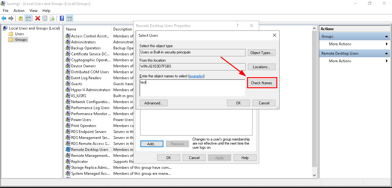Click the Back arrow in the toolbar
392x188 pixels.
pyautogui.click(x=4, y=18)
